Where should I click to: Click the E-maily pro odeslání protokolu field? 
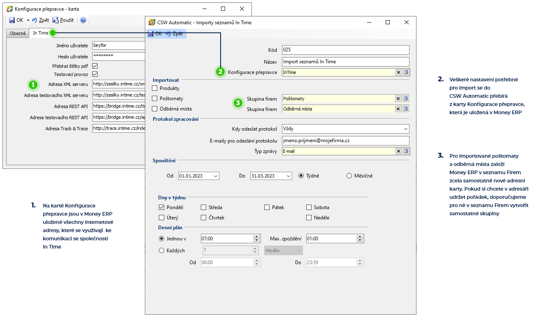(346, 141)
